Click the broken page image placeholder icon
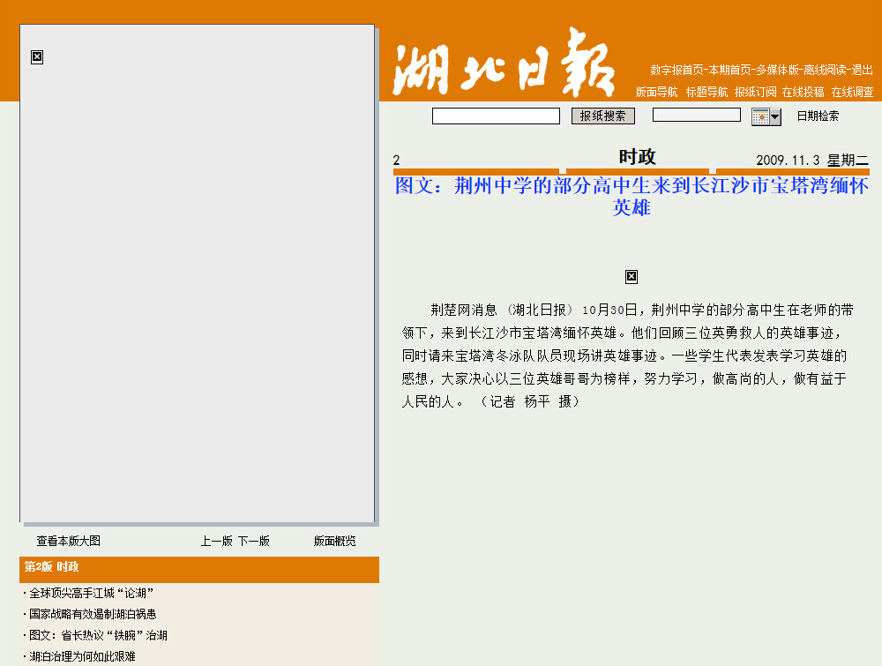The image size is (882, 666). point(37,57)
